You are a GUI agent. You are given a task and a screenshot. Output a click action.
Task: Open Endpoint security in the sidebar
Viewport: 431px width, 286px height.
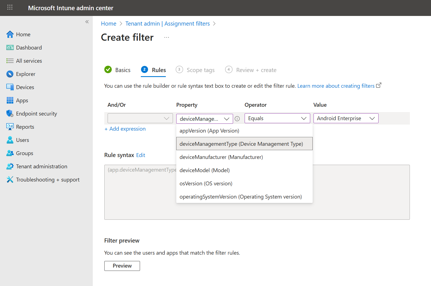point(37,114)
